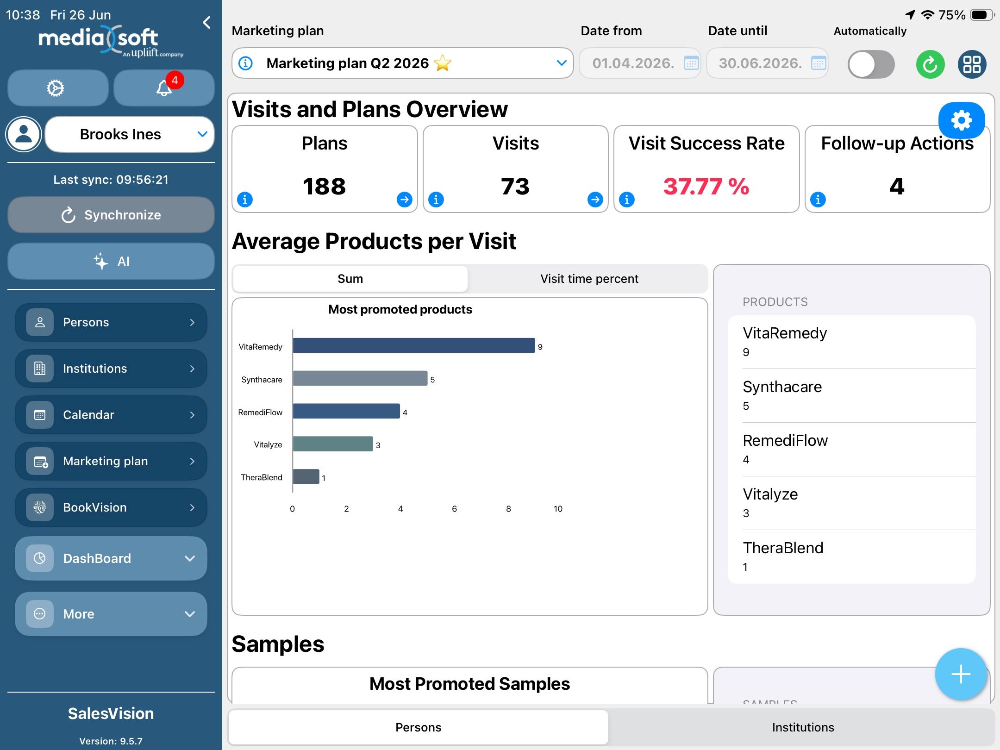
Task: Open the Date until calendar picker icon
Action: (818, 63)
